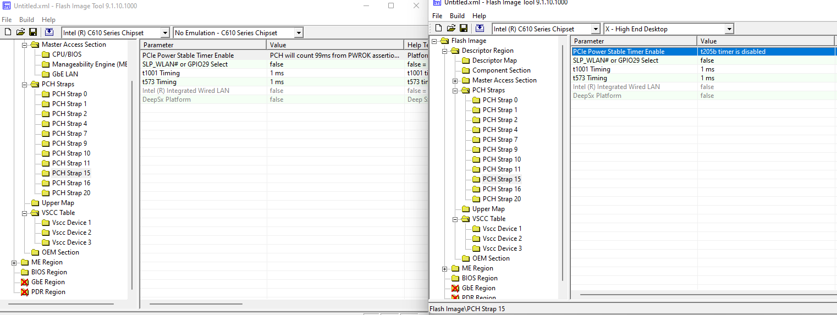This screenshot has height=315, width=837.
Task: Click the Save icon in left window toolbar
Action: click(33, 32)
